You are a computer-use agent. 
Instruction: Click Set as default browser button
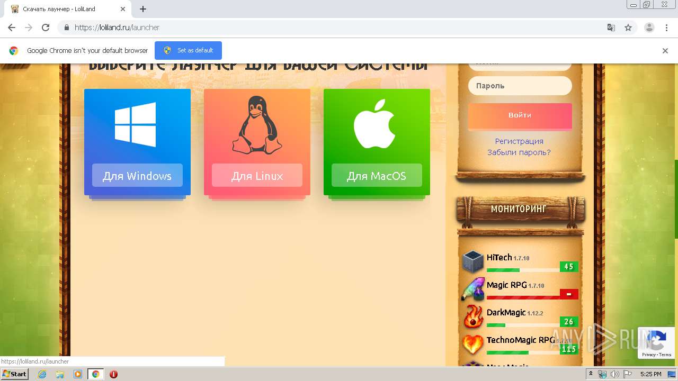coord(188,50)
